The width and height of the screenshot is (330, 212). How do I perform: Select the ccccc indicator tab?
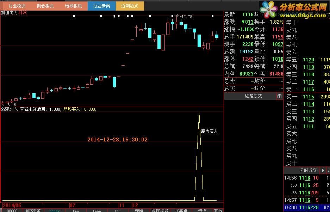click(x=55, y=210)
